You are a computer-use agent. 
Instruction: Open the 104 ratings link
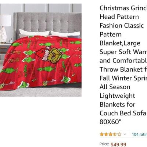point(139,134)
